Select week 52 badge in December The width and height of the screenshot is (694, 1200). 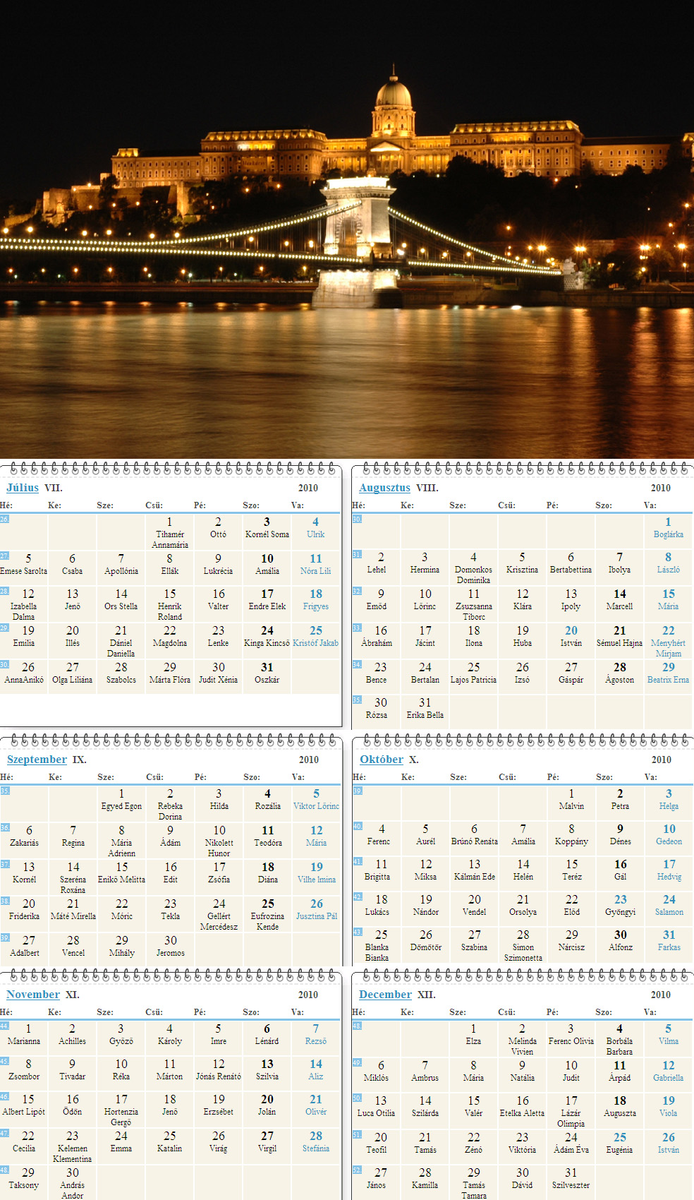coord(357,1170)
